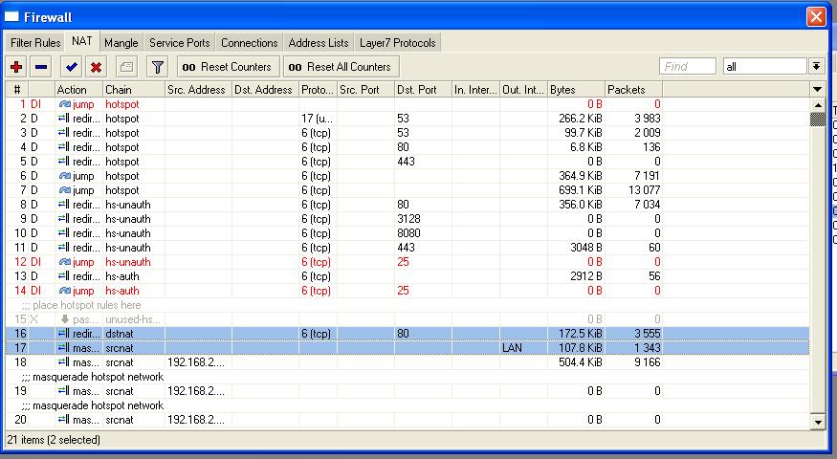The height and width of the screenshot is (459, 837).
Task: Sort by the Action column header
Action: 78,89
